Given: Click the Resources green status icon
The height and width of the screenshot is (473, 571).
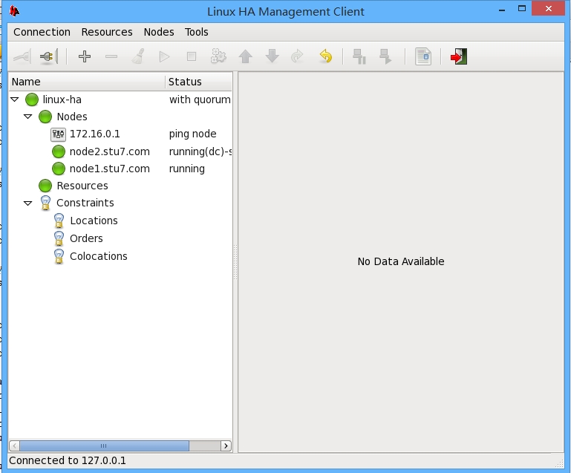Looking at the screenshot, I should [x=45, y=186].
